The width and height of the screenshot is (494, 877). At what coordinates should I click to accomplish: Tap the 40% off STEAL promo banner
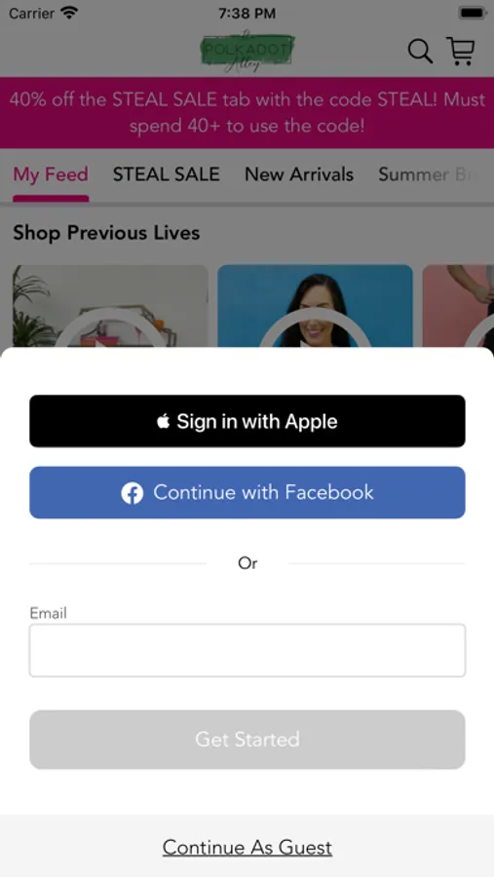[247, 112]
